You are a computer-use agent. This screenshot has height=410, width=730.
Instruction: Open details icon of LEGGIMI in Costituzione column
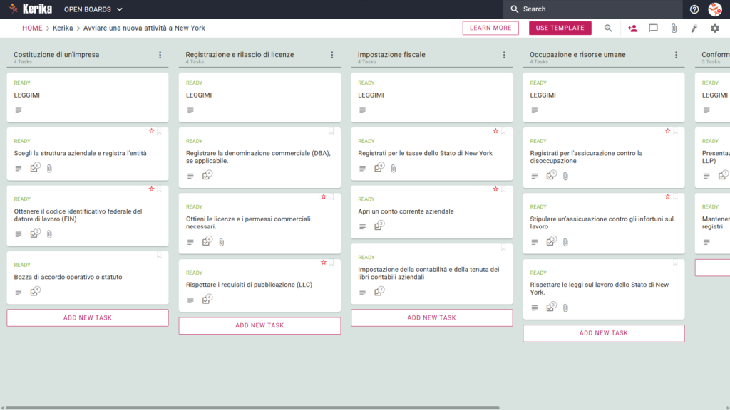[18, 110]
